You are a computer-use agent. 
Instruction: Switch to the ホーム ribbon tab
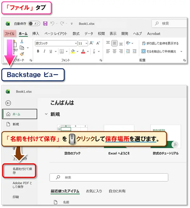(x=23, y=34)
